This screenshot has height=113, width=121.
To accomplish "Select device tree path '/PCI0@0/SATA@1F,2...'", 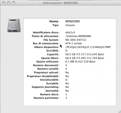I will [x=89, y=47].
